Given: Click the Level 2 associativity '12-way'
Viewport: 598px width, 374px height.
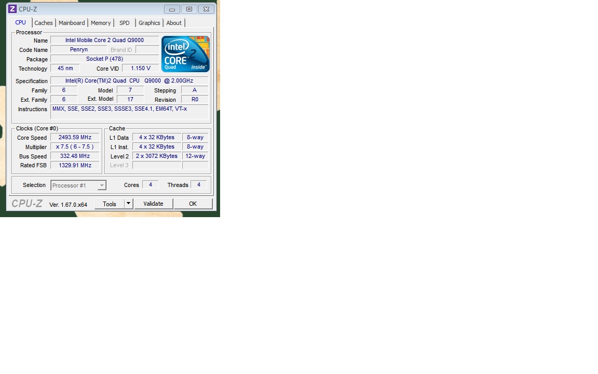Looking at the screenshot, I should click(195, 156).
